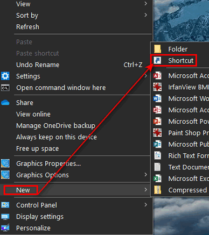Click the command prompt icon beside Open command window

pos(5,88)
